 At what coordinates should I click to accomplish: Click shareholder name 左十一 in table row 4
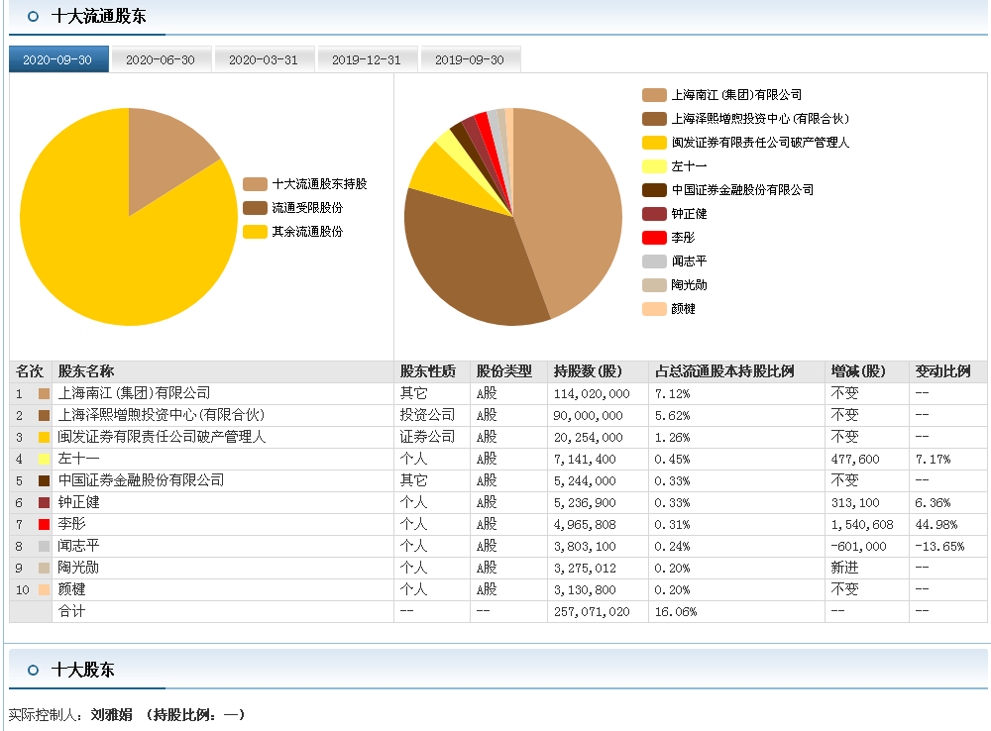78,459
